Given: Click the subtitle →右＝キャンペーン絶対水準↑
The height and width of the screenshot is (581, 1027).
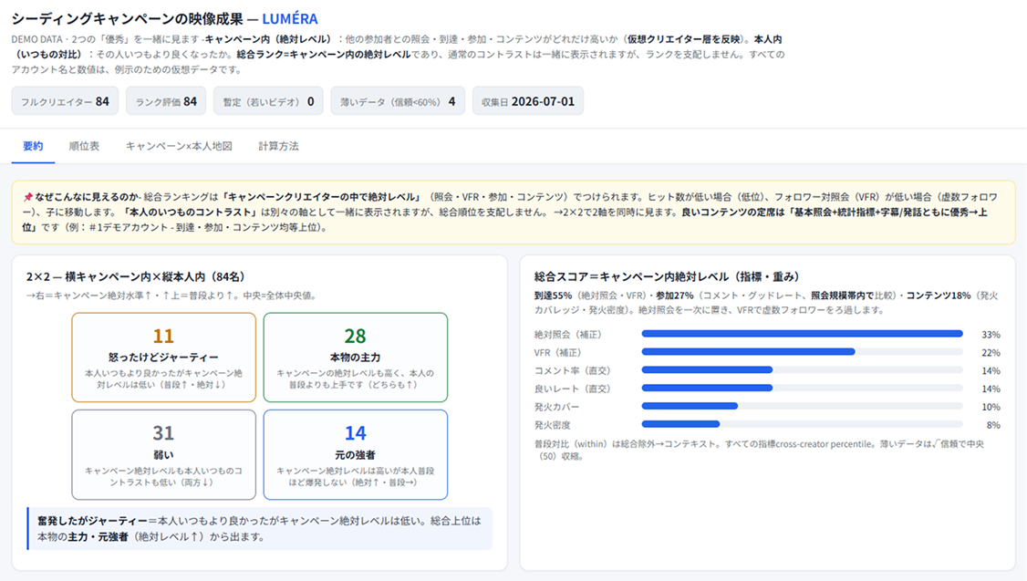Looking at the screenshot, I should [x=172, y=296].
